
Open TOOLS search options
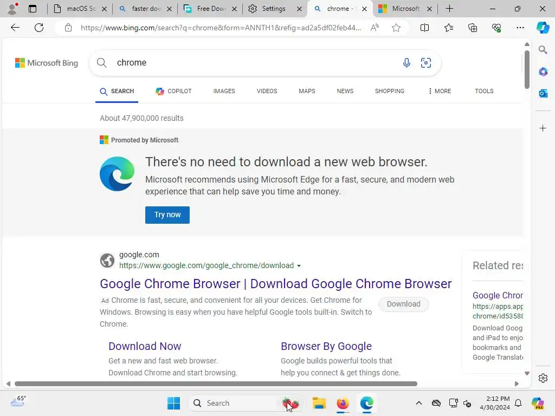(x=484, y=91)
